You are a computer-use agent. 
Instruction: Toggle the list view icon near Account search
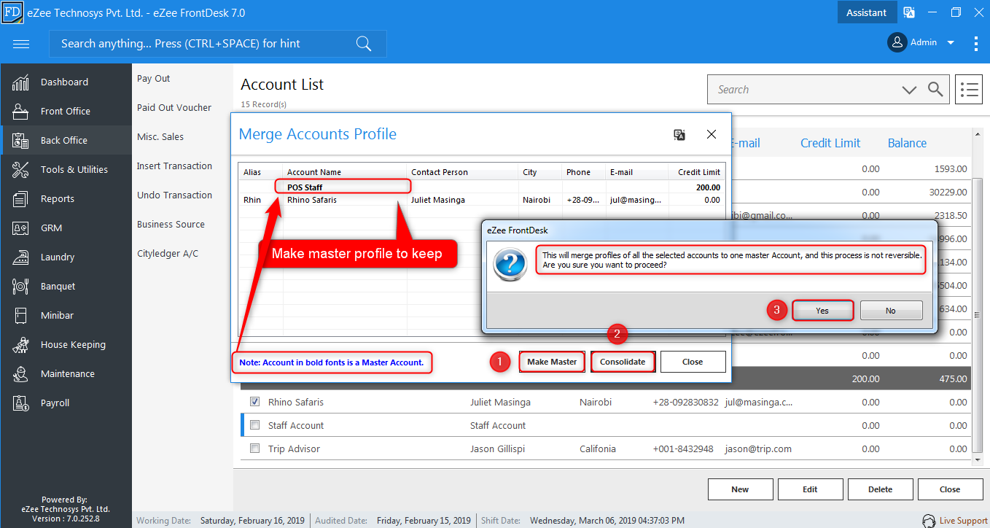tap(969, 90)
